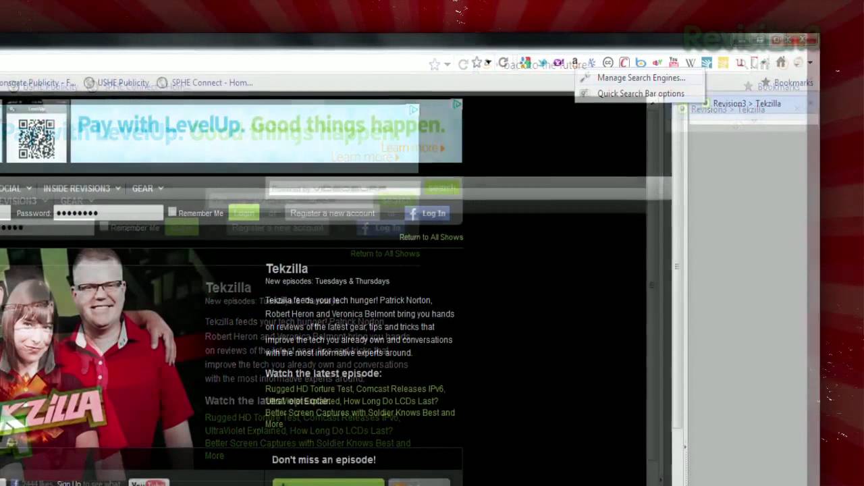This screenshot has height=486, width=864.
Task: Open the dropdown arrow at toolbar's far right
Action: pyautogui.click(x=810, y=63)
